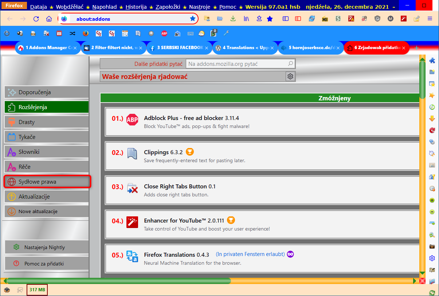Open the hamburger application menu
Image resolution: width=439 pixels, height=296 pixels.
coord(430,19)
